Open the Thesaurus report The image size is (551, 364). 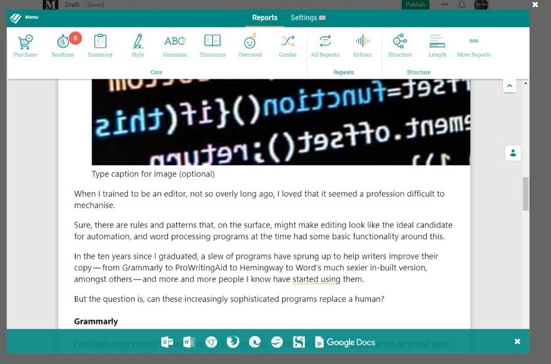pyautogui.click(x=213, y=46)
